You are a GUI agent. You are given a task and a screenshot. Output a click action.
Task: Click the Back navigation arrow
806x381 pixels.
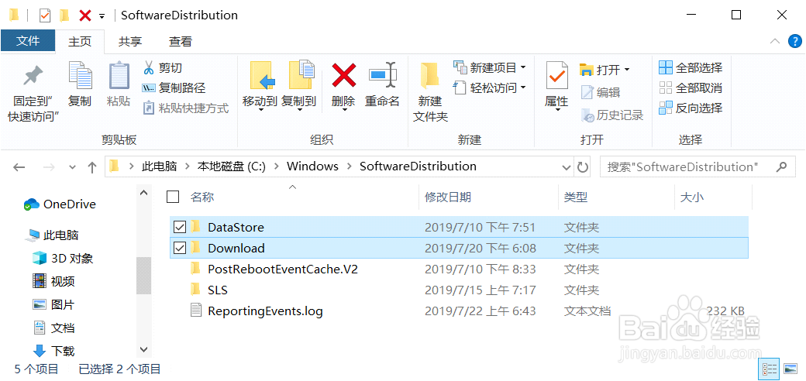[19, 166]
